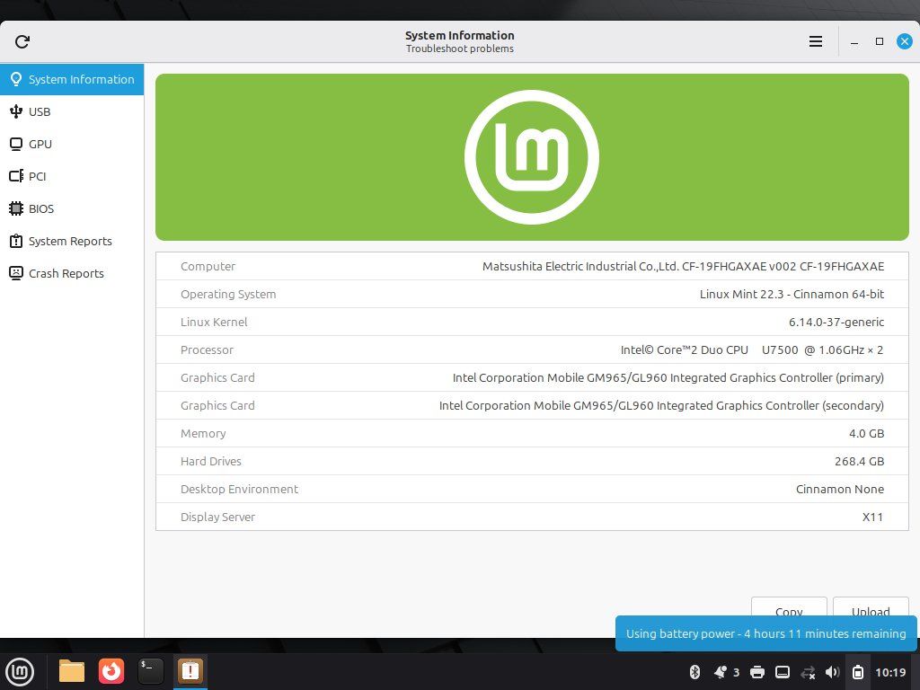Screen dimensions: 920x690
Task: Switch to the GPU section
Action: coord(72,144)
